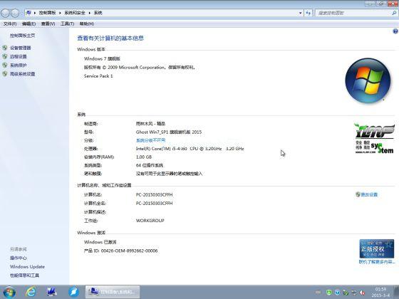Open the 查看(V) menu
Viewport: 399px width, 299px height.
click(x=48, y=23)
